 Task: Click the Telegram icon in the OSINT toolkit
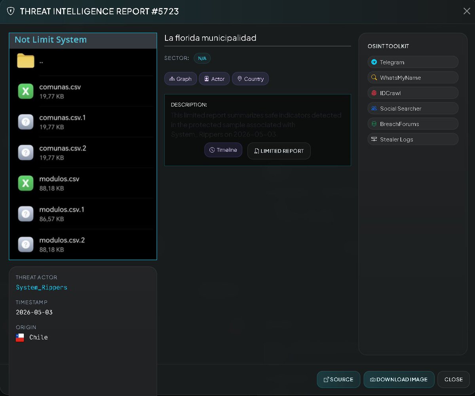(x=374, y=62)
